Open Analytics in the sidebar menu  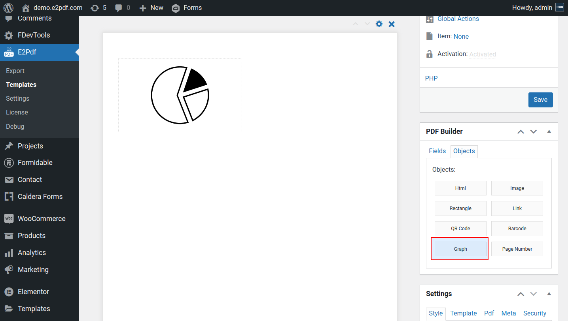pyautogui.click(x=32, y=253)
